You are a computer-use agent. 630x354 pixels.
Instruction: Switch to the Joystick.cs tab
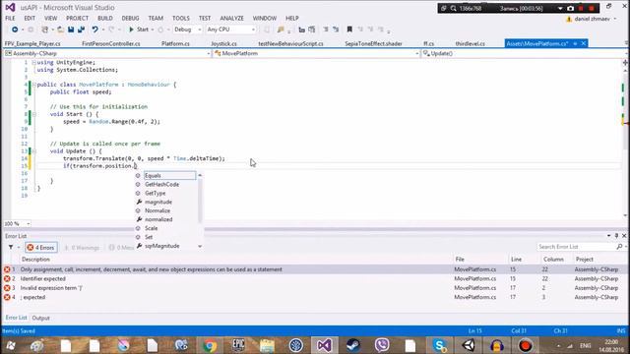(x=223, y=43)
